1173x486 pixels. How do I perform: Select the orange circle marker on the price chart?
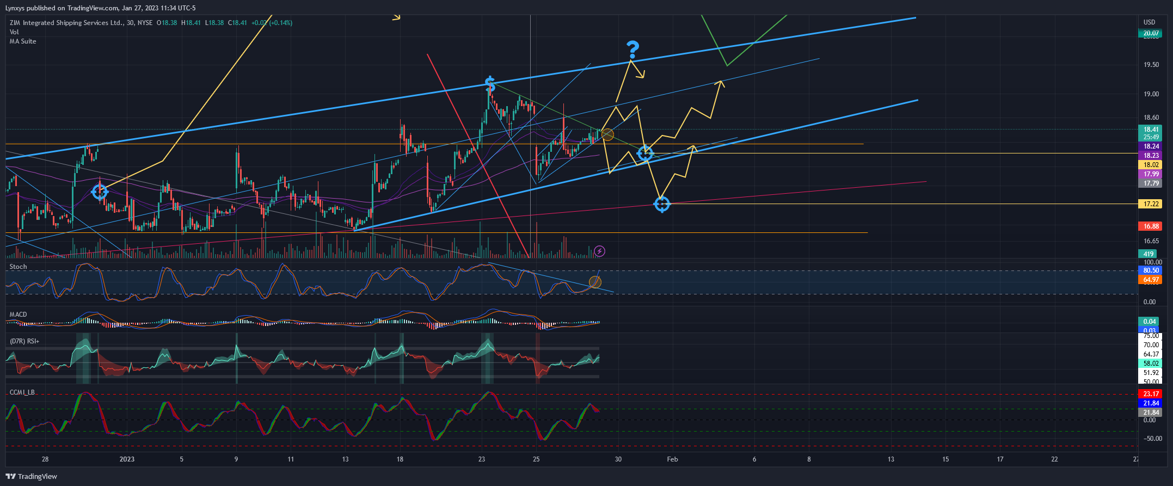pyautogui.click(x=607, y=134)
